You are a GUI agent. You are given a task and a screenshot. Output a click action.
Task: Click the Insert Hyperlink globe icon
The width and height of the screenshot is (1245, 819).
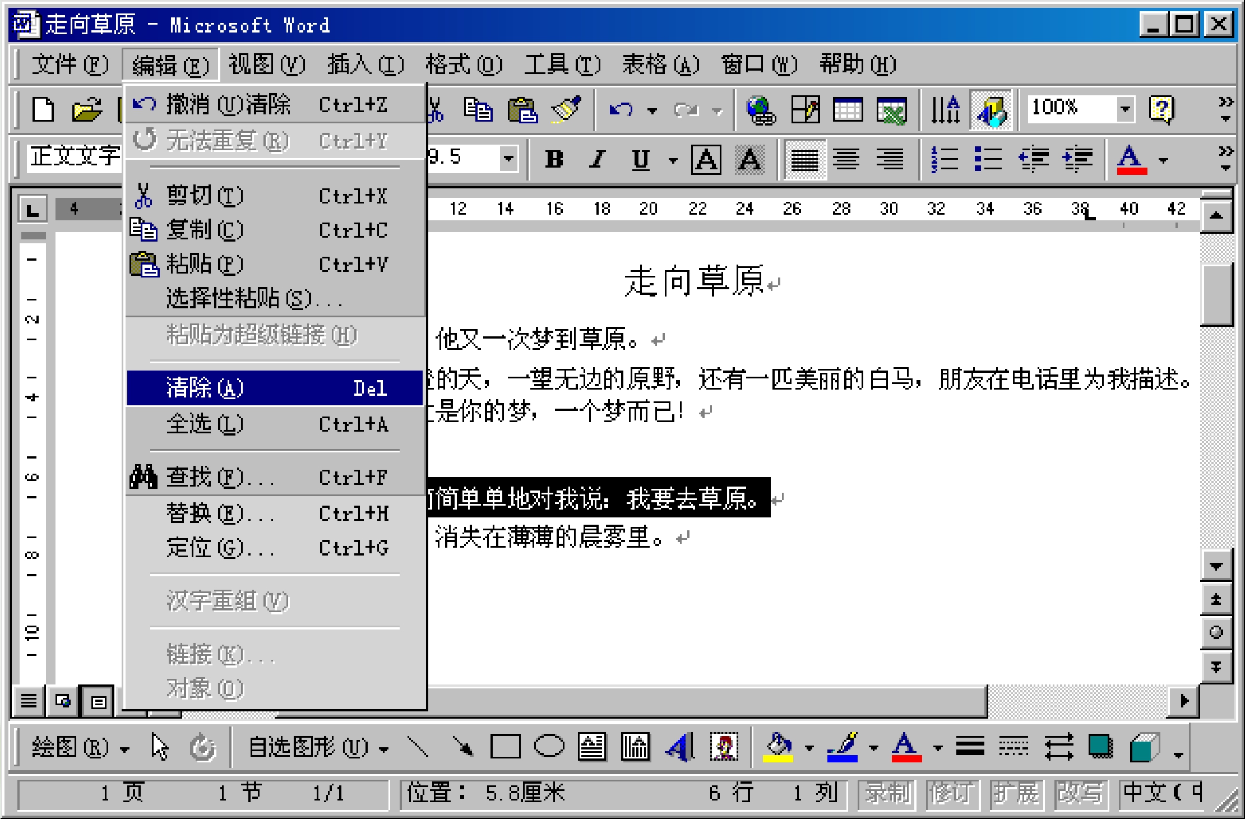tap(760, 109)
